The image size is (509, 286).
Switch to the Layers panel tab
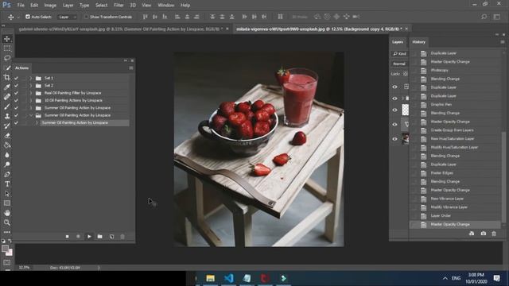point(398,42)
